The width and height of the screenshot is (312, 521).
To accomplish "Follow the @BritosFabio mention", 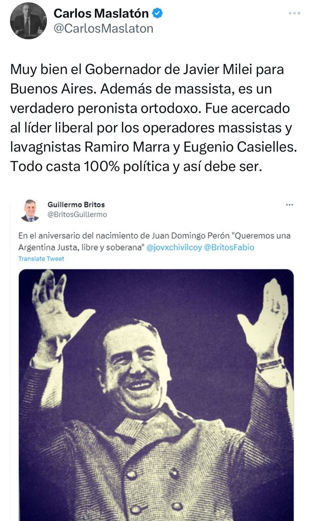I will point(229,247).
